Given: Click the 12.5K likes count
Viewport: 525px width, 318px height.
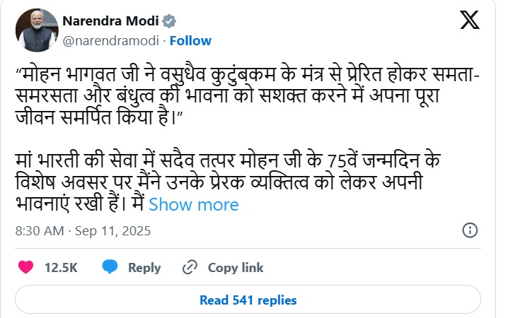Looking at the screenshot, I should click(61, 268).
